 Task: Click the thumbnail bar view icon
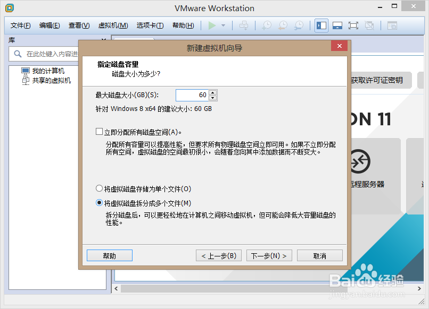[x=337, y=25]
